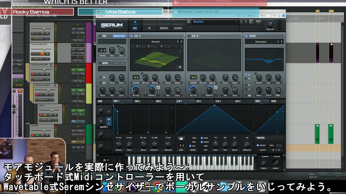Go to previous preset arrow
The height and width of the screenshot is (194, 346).
[x=241, y=22]
